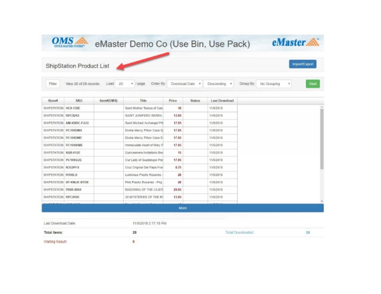Click the Price column header

coord(173,101)
